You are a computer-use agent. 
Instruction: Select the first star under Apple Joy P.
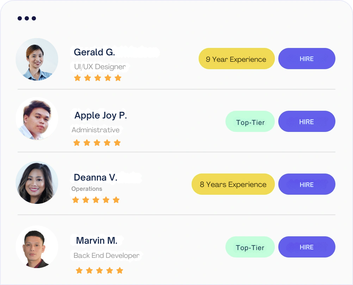(x=76, y=142)
